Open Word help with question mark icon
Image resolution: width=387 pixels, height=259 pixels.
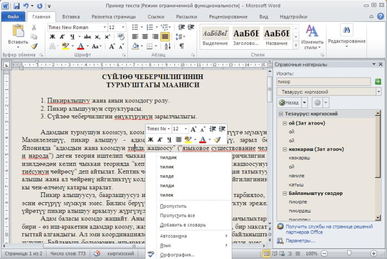380,17
